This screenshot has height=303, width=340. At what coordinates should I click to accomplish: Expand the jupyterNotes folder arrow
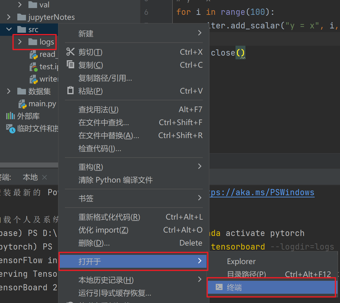click(9, 17)
